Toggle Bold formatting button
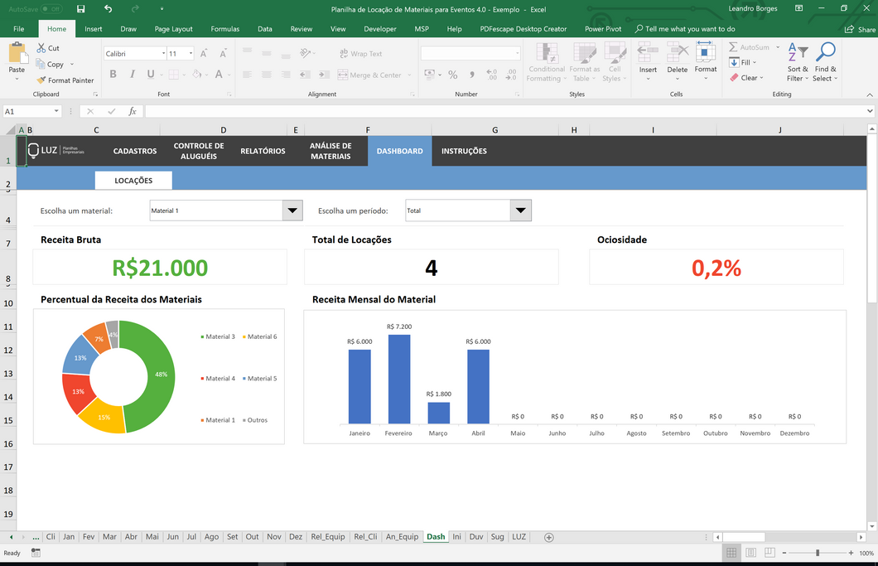 113,74
